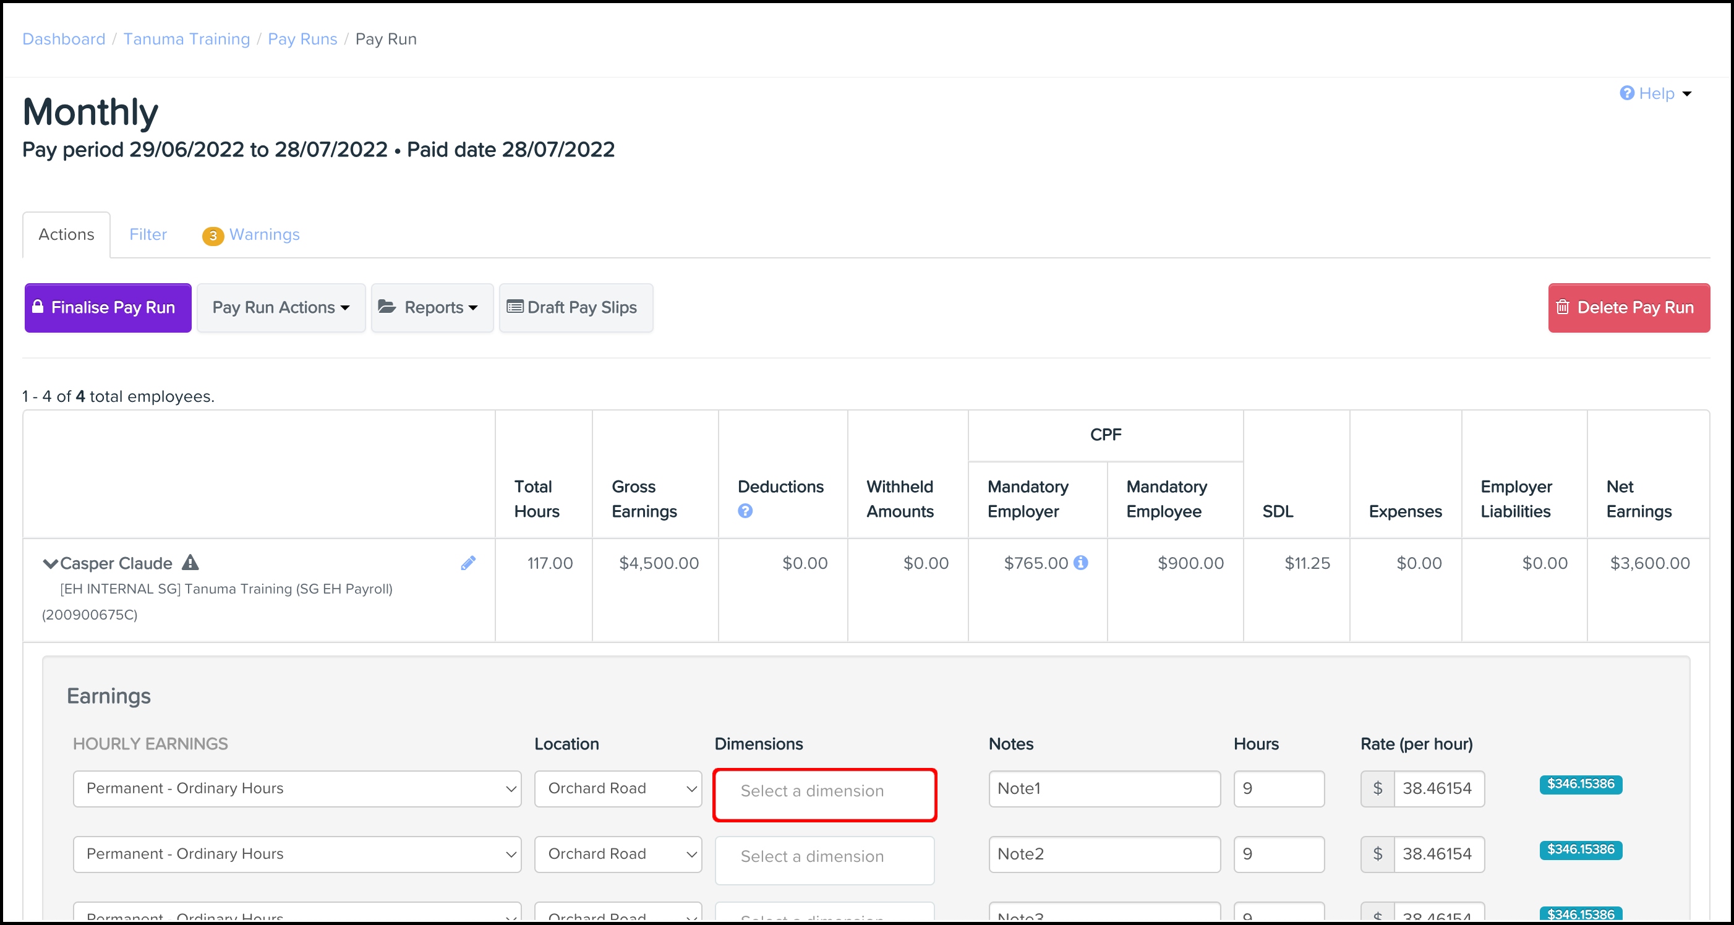Open the Pay Run Actions dropdown

(x=281, y=308)
